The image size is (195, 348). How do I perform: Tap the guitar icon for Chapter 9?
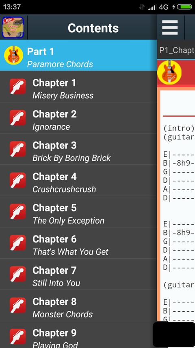click(x=18, y=337)
